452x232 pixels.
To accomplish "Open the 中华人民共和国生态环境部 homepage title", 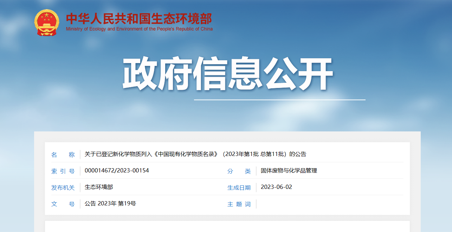I will click(x=139, y=18).
